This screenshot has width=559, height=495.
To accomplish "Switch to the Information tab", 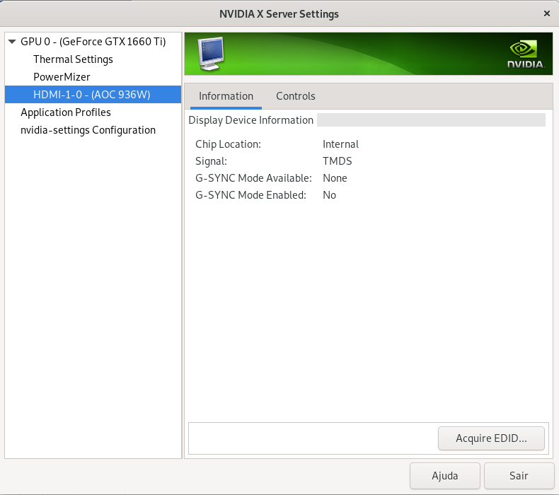I will pyautogui.click(x=226, y=96).
